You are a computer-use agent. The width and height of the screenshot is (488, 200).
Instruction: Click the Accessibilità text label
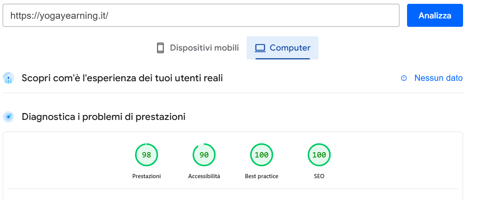tap(204, 176)
